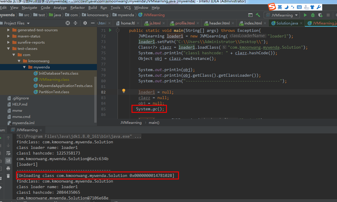Click down arrow in run console toolbar
The width and height of the screenshot is (337, 202).
[x=8, y=145]
